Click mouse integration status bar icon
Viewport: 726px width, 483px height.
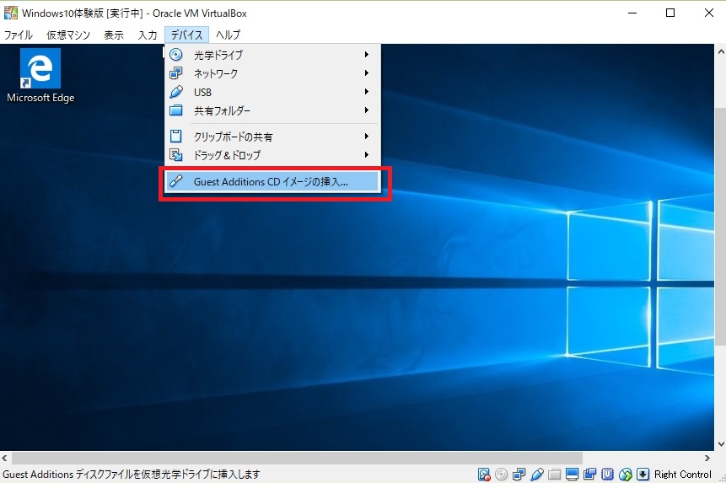coord(626,475)
